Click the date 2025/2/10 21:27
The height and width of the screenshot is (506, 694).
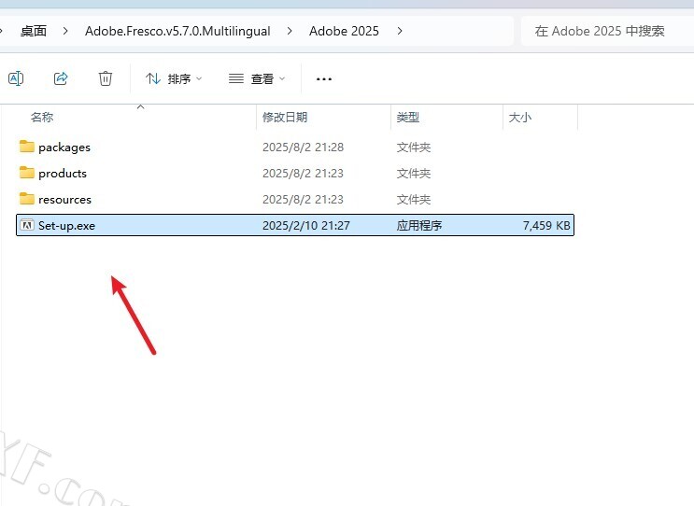[x=305, y=226]
